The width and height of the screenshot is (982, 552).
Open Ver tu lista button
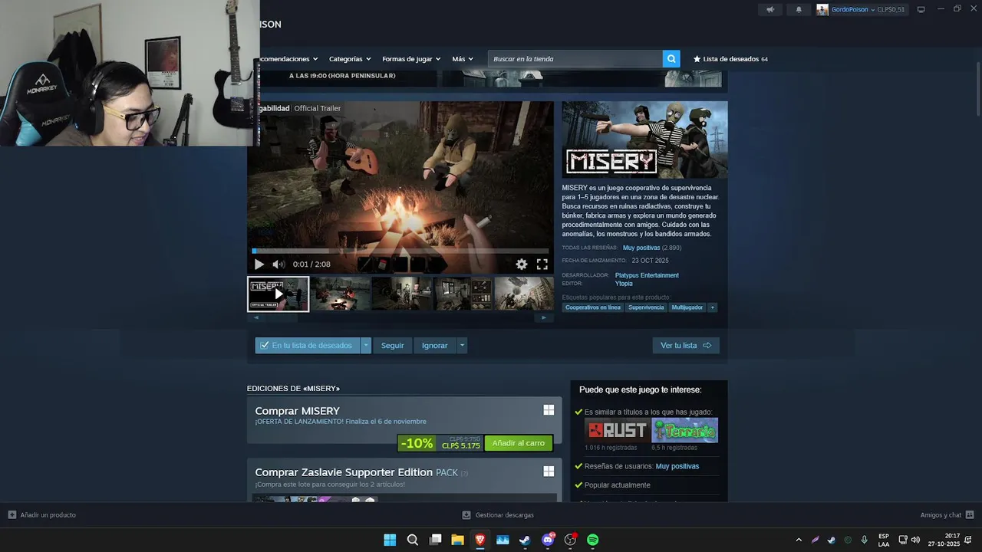pos(686,346)
